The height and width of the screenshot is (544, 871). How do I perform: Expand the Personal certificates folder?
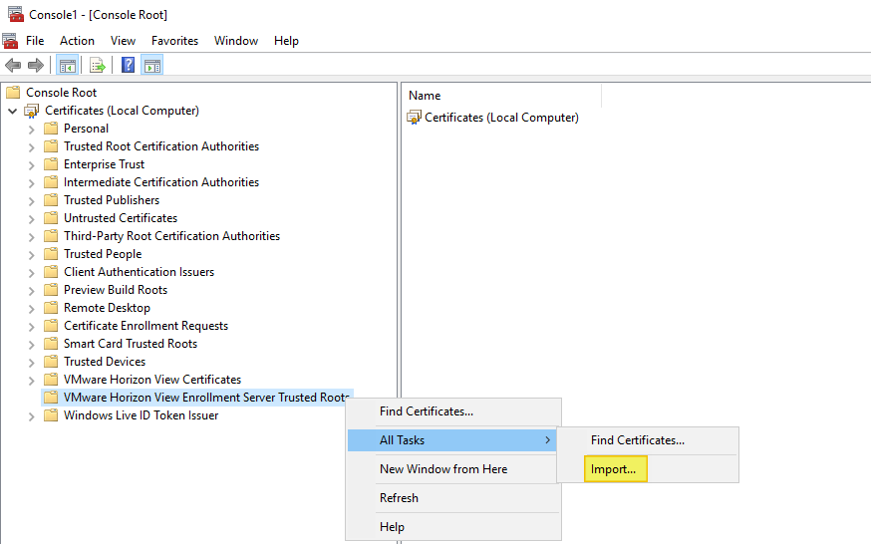pos(31,129)
